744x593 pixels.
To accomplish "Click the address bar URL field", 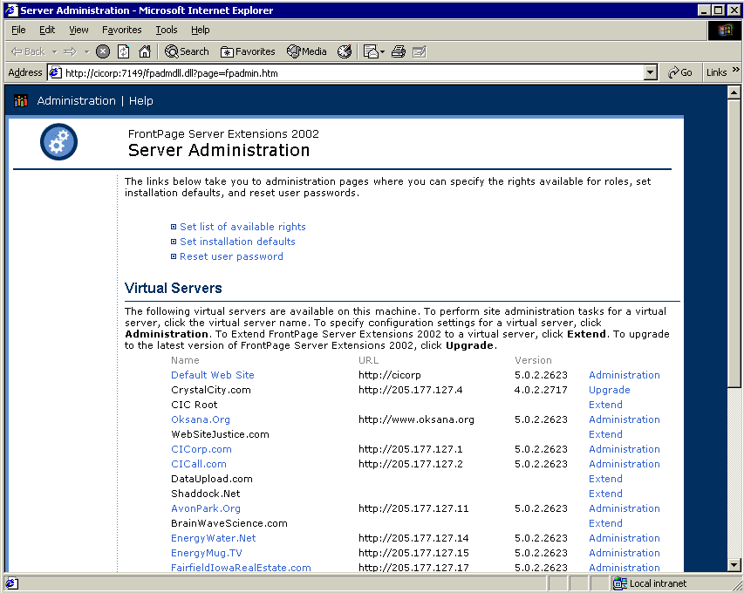I will pos(353,73).
